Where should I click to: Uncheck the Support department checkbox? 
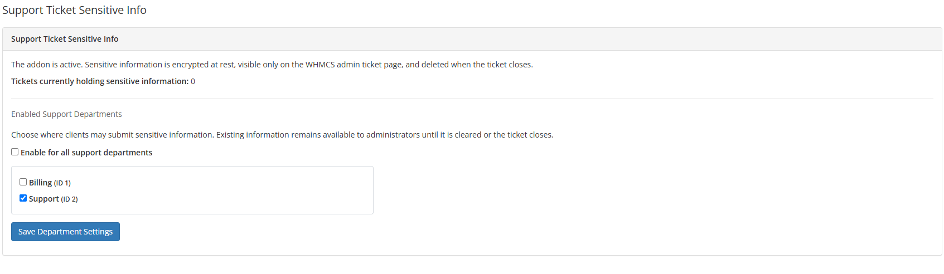click(x=23, y=198)
